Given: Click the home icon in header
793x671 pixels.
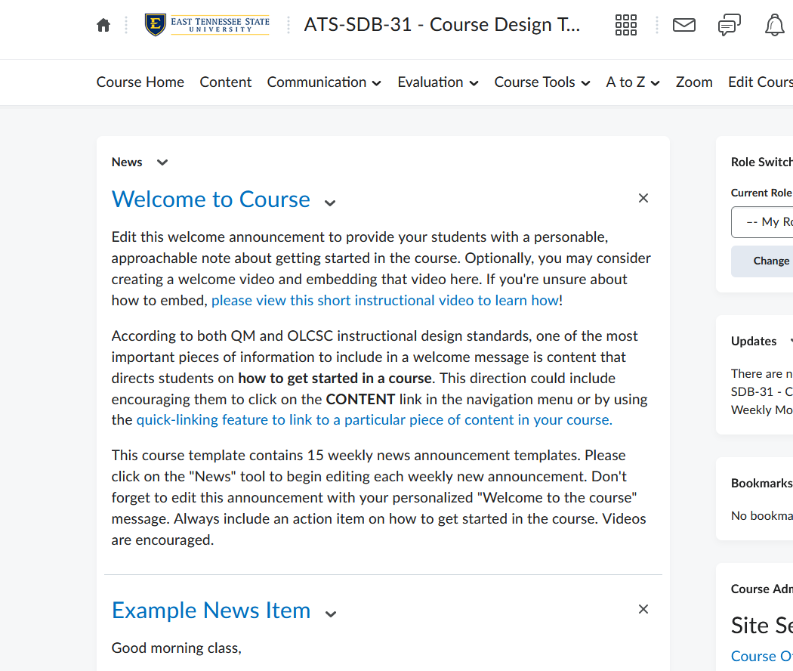Looking at the screenshot, I should [x=103, y=25].
